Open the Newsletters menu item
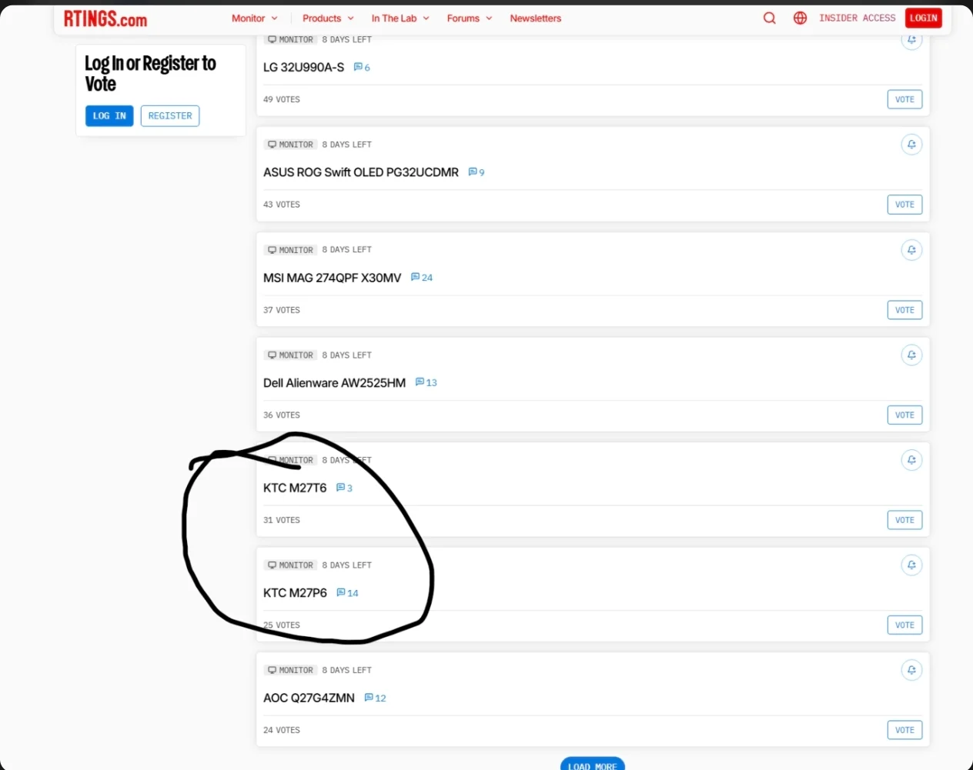Screen dimensions: 973x770 536,18
